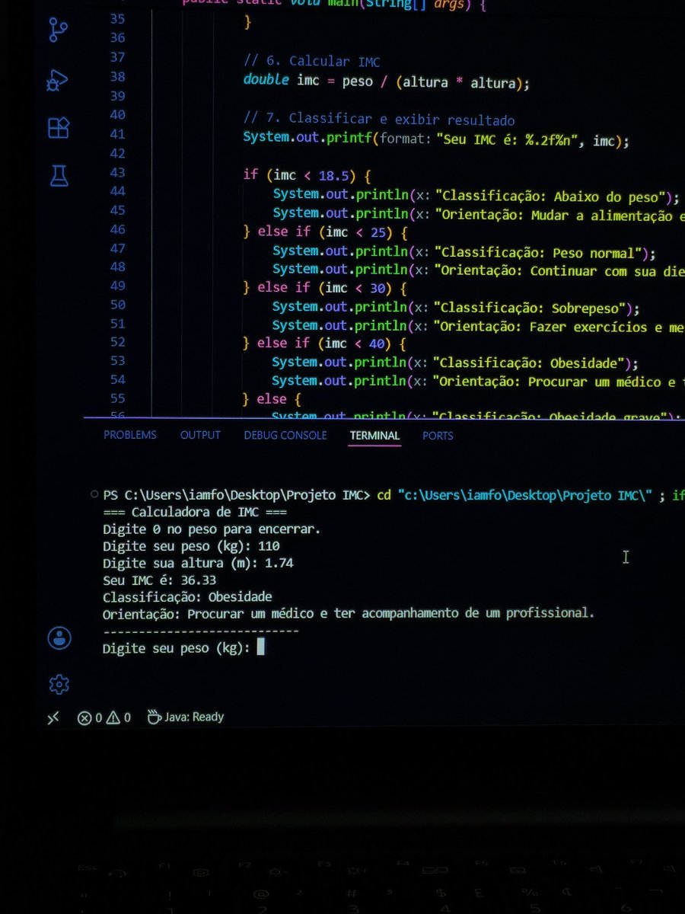The width and height of the screenshot is (685, 914).
Task: Click line number 55 in gutter
Action: click(117, 398)
